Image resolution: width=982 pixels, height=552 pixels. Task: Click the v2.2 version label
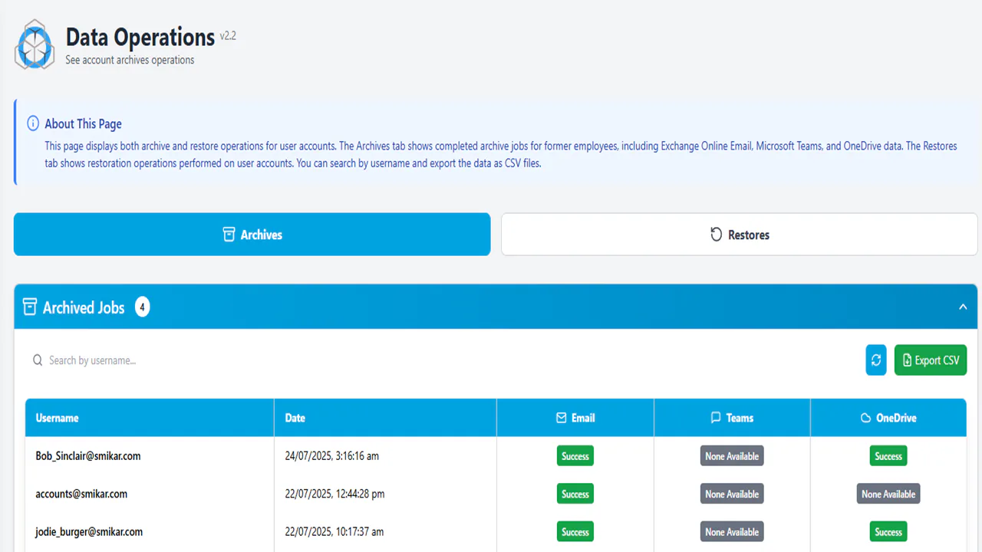pos(228,35)
